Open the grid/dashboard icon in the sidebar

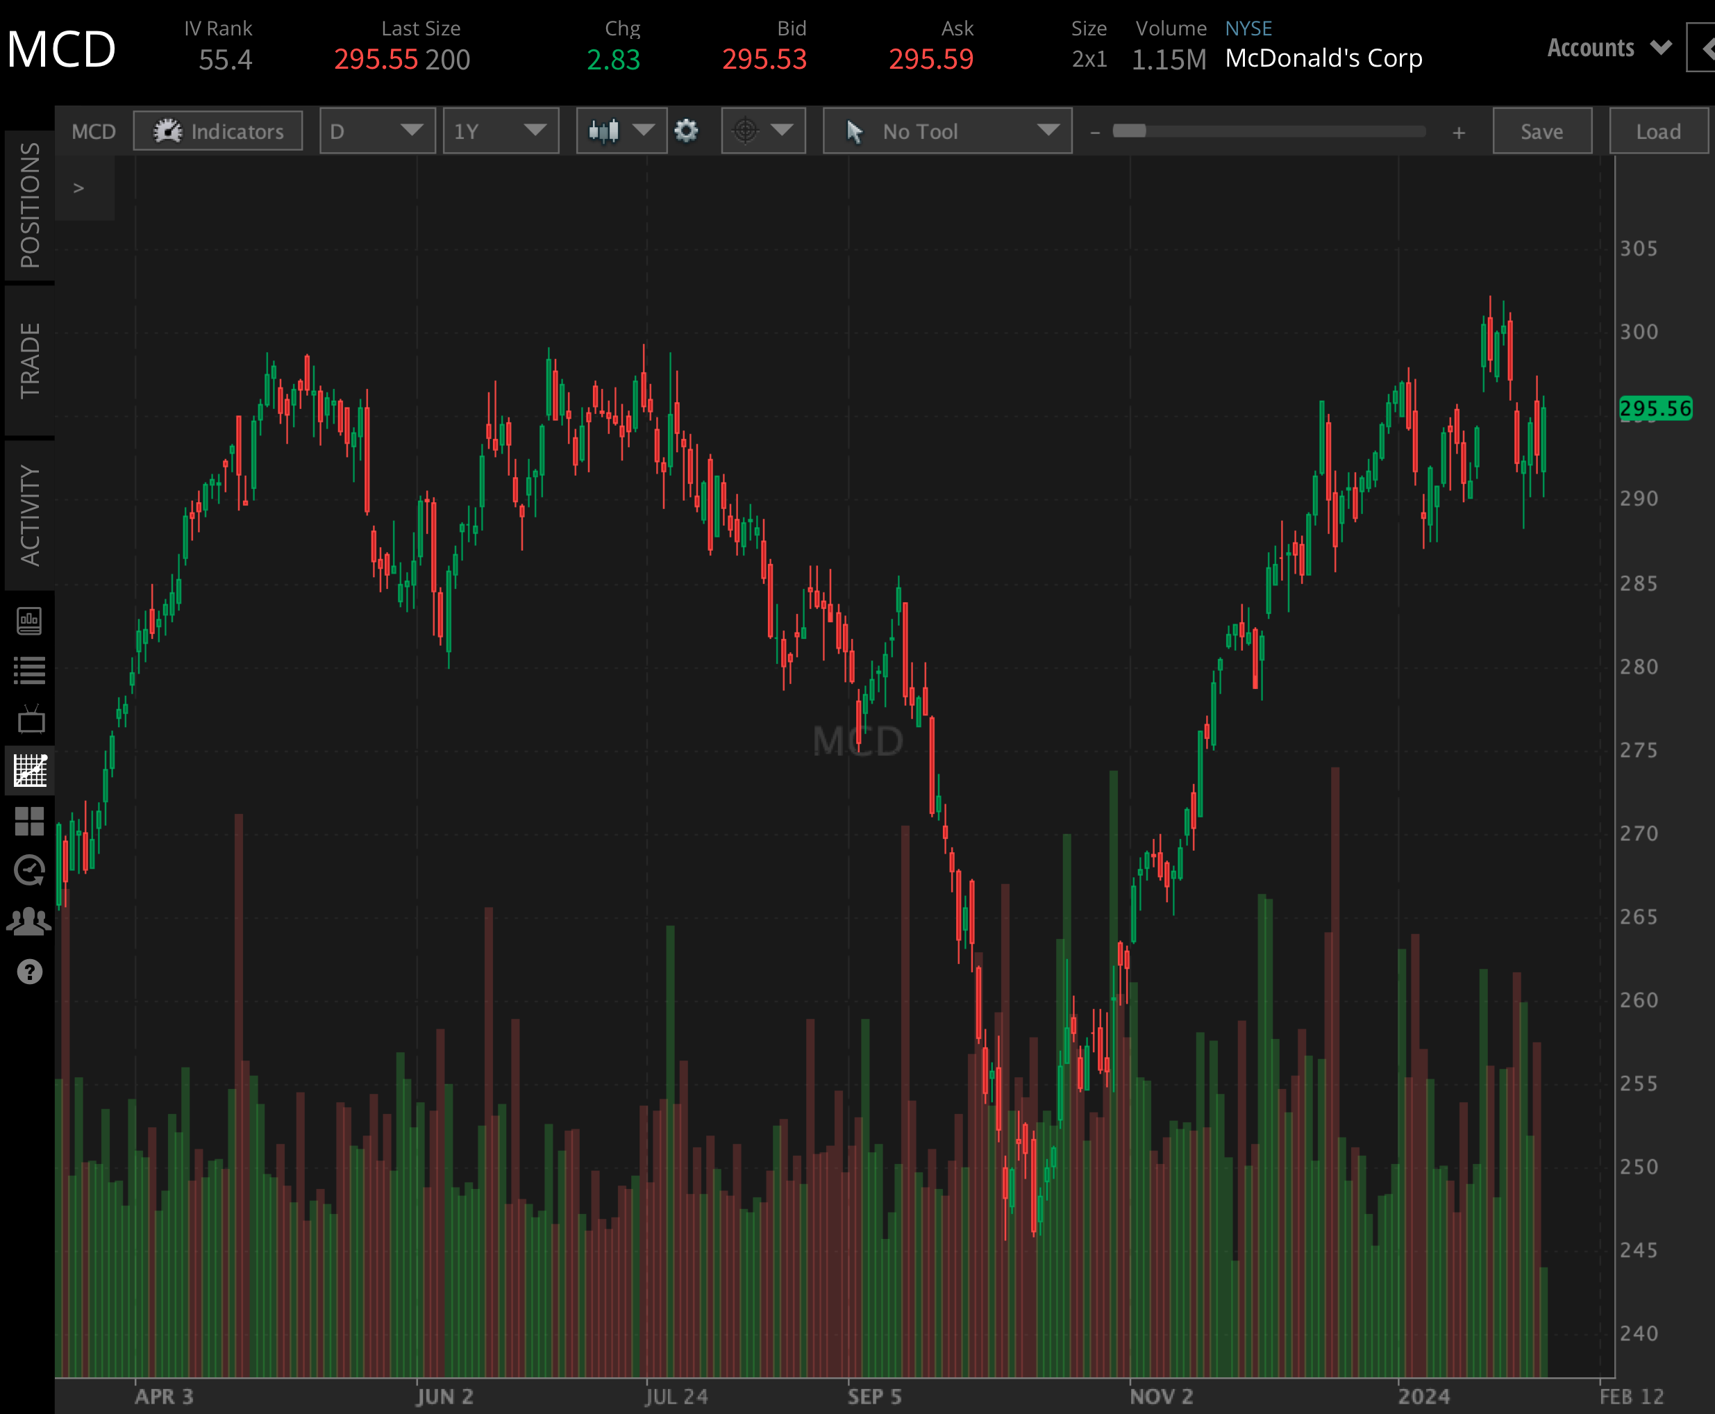click(30, 821)
